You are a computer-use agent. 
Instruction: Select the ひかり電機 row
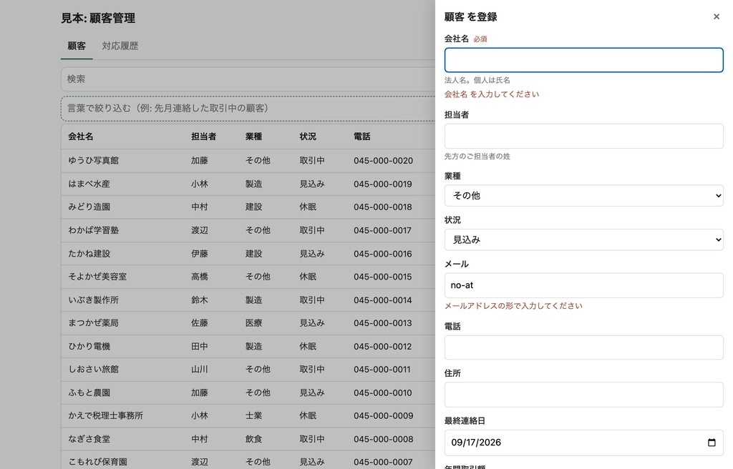[248, 346]
